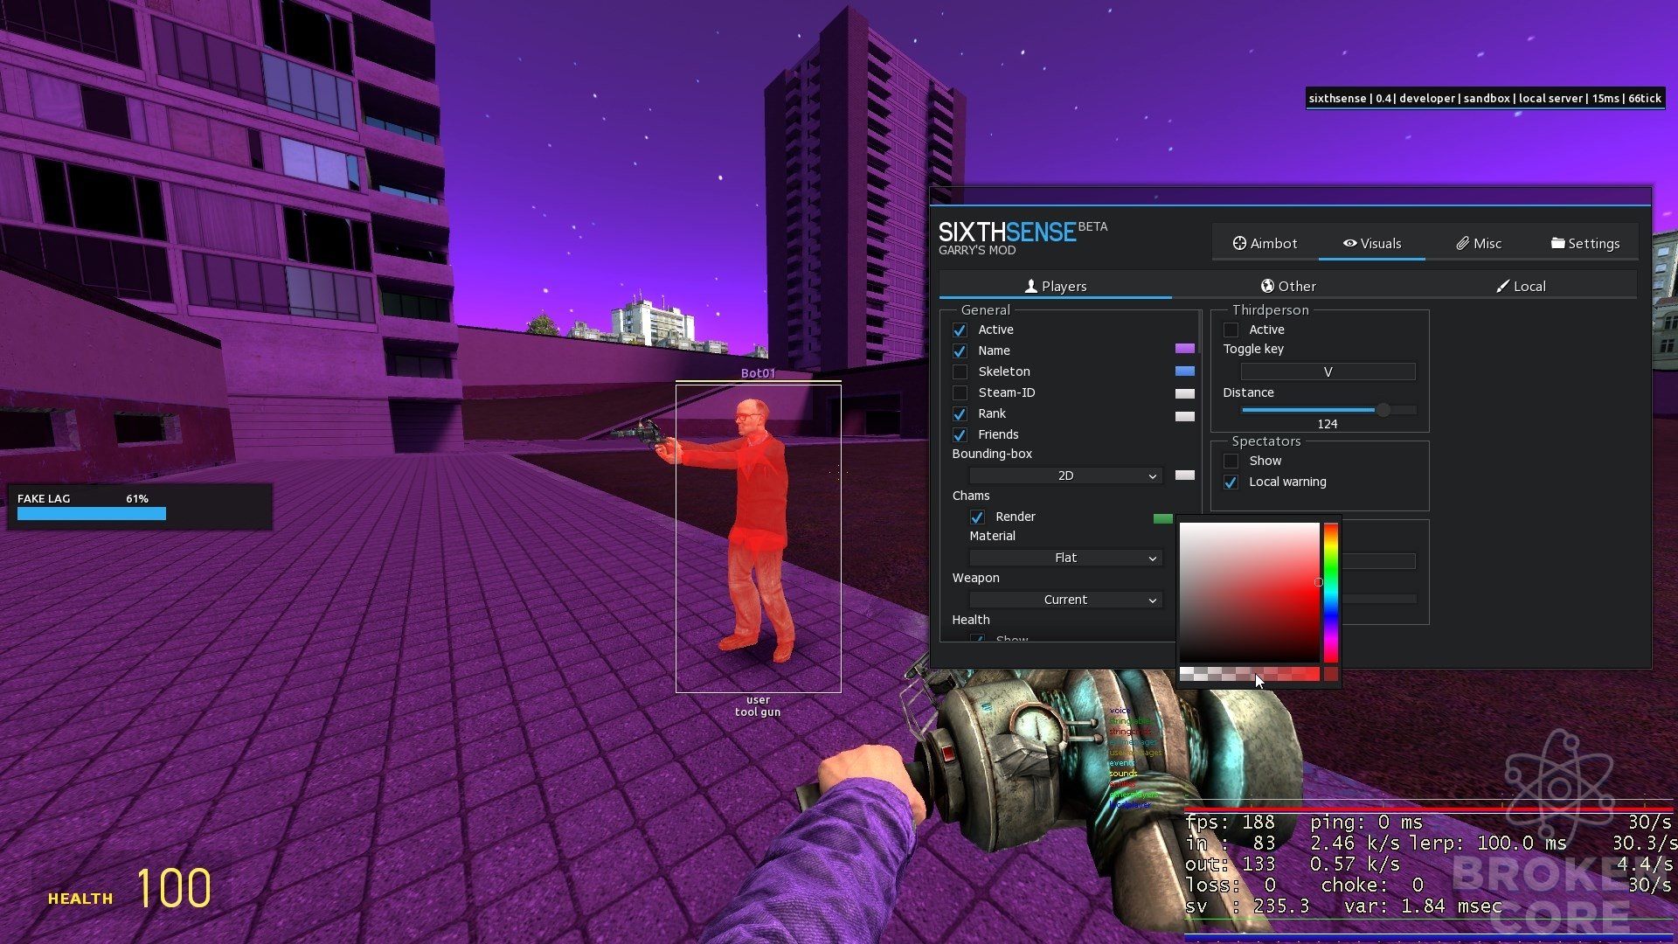
Task: Enable Thirdperson Active checkbox
Action: point(1231,330)
